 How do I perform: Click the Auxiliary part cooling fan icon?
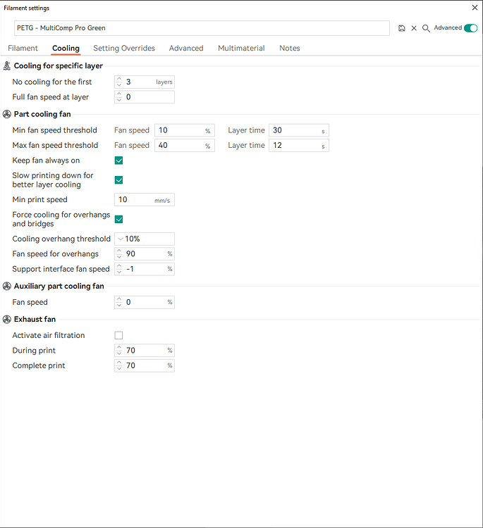click(7, 287)
